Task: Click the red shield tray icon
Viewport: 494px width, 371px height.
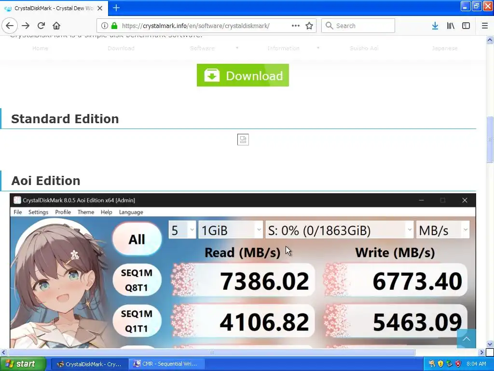Action: (x=458, y=364)
